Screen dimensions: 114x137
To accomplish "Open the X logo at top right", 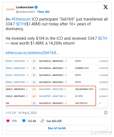I will click(x=106, y=7).
